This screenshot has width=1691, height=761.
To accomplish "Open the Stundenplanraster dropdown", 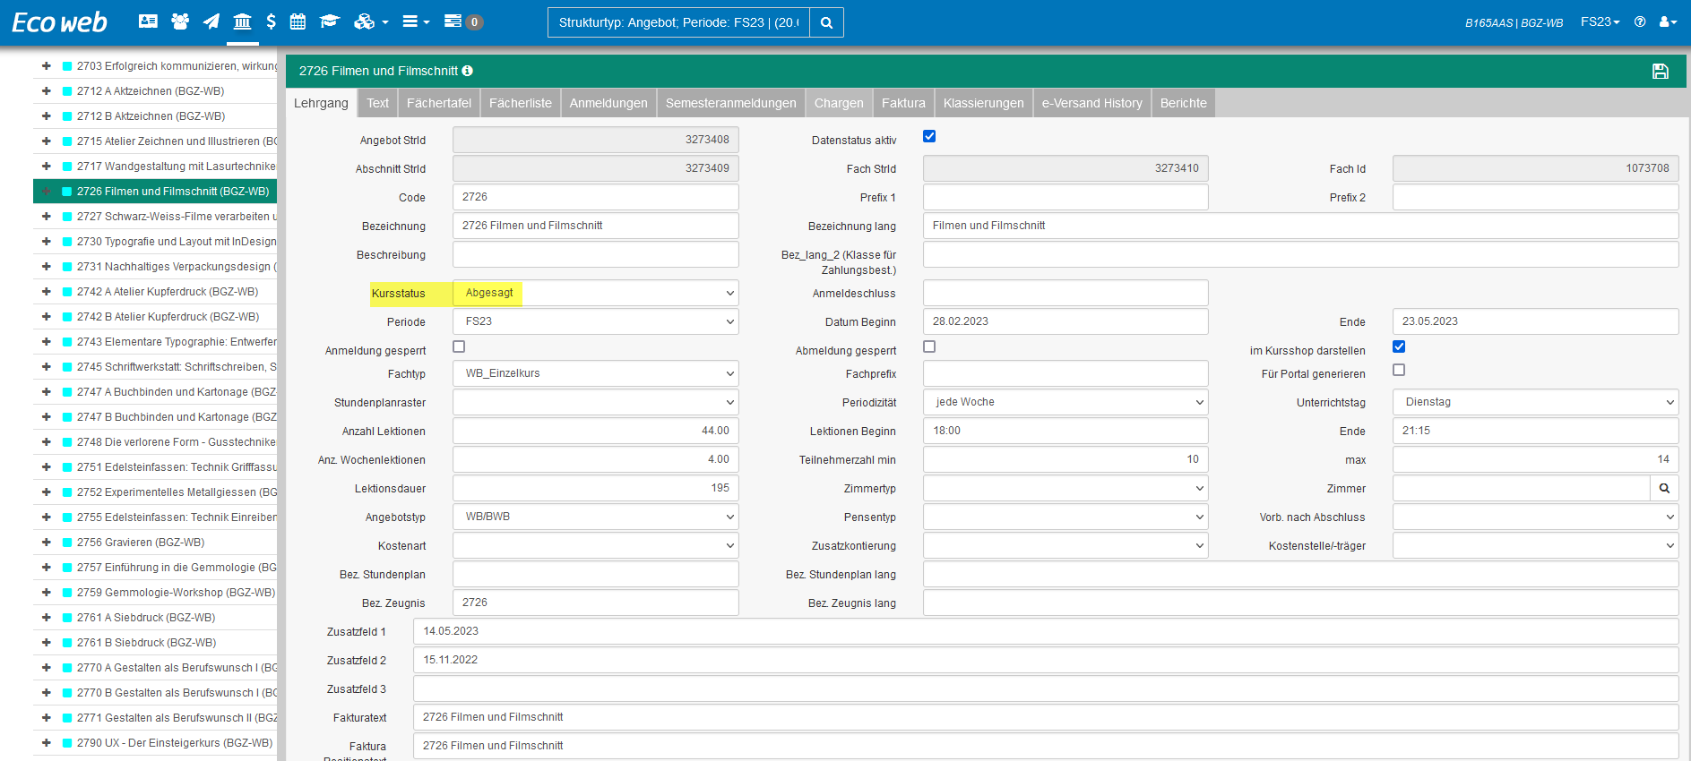I will tap(596, 402).
